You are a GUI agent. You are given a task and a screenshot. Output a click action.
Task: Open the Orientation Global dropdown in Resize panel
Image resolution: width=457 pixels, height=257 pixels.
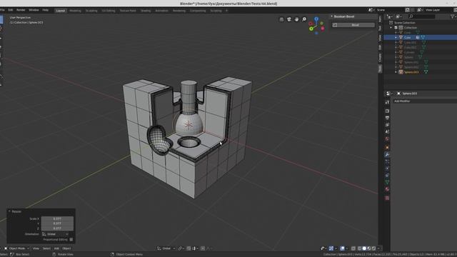(56, 234)
